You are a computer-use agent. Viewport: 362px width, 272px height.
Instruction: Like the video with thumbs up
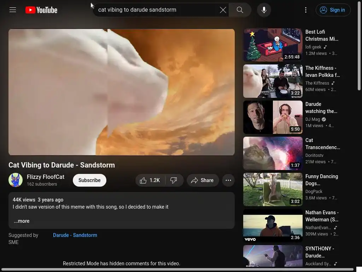point(150,180)
